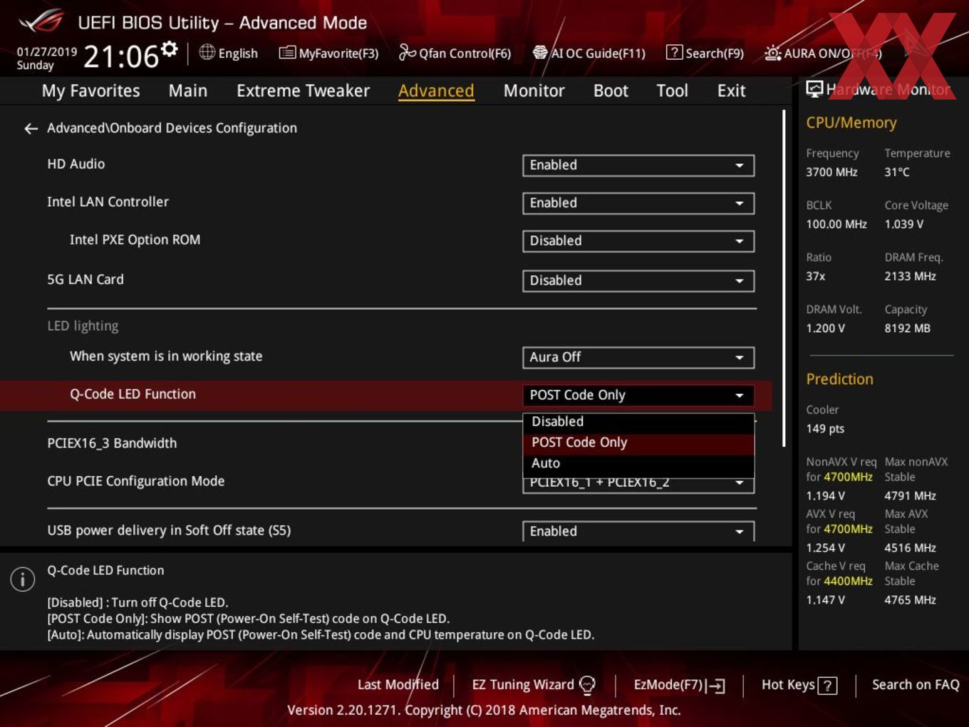Select the 5G LAN Card label
This screenshot has width=969, height=727.
pyautogui.click(x=85, y=279)
